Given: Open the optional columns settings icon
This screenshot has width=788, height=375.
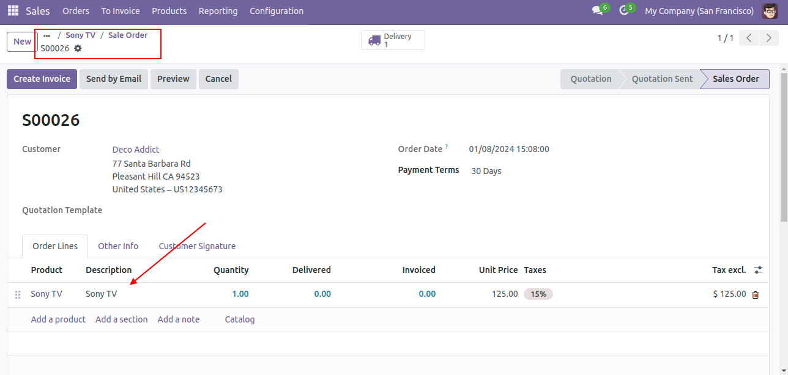Looking at the screenshot, I should 758,270.
